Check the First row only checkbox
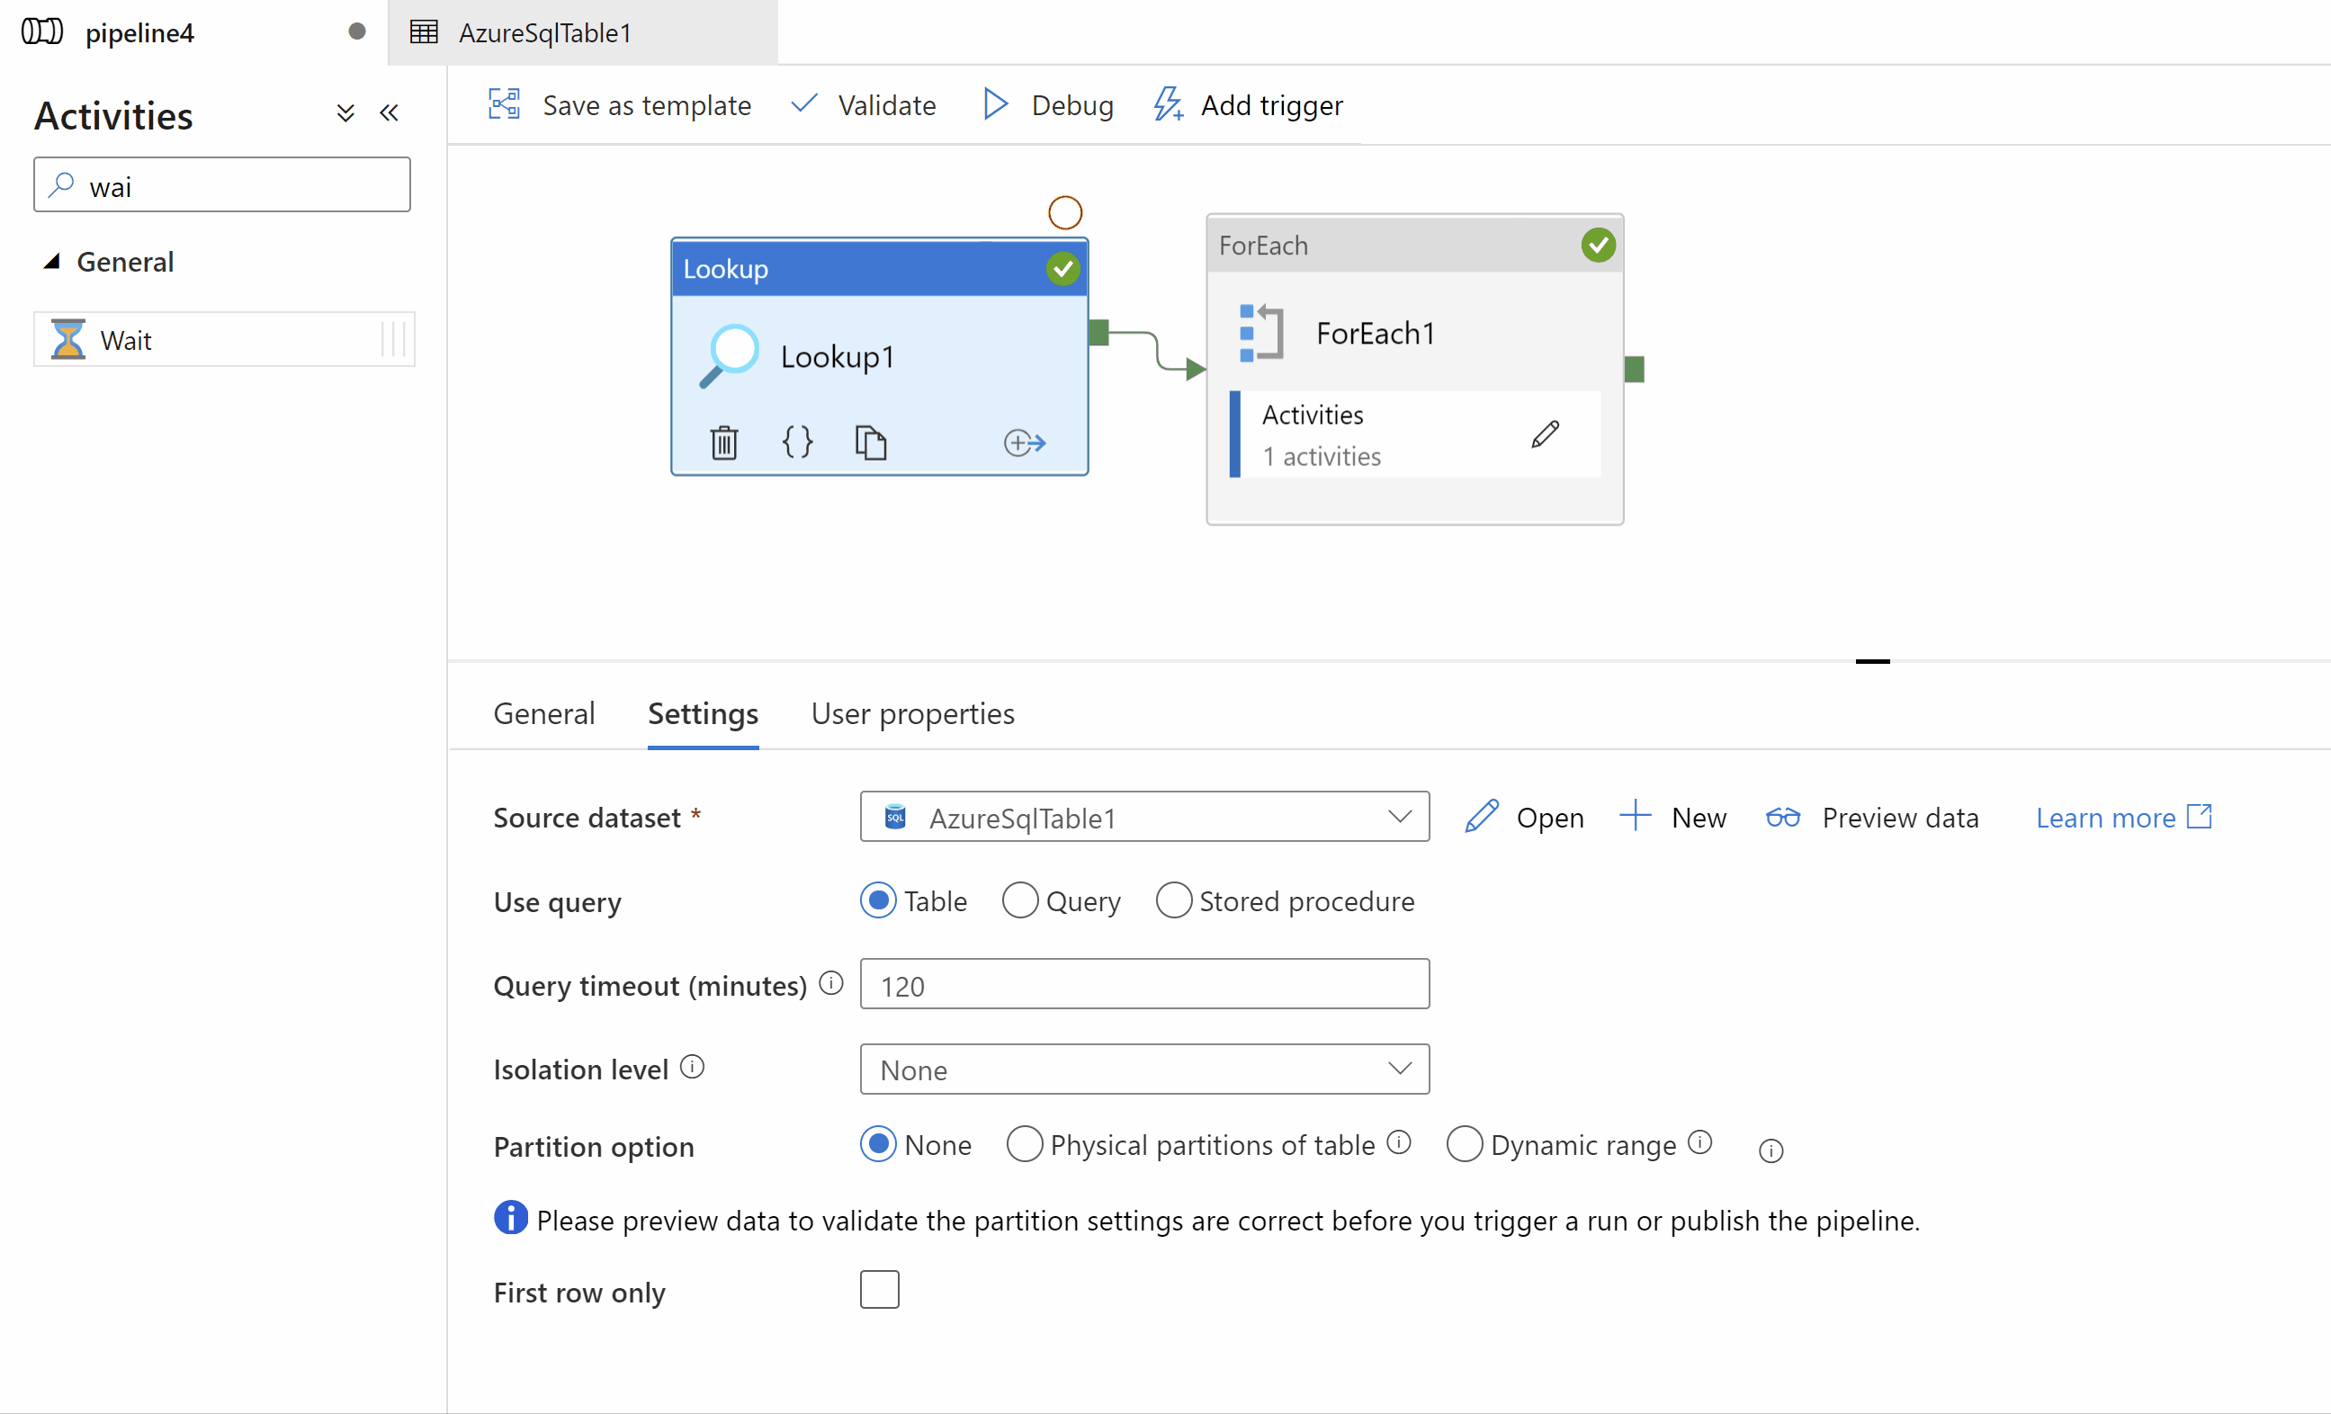This screenshot has width=2331, height=1414. click(880, 1290)
